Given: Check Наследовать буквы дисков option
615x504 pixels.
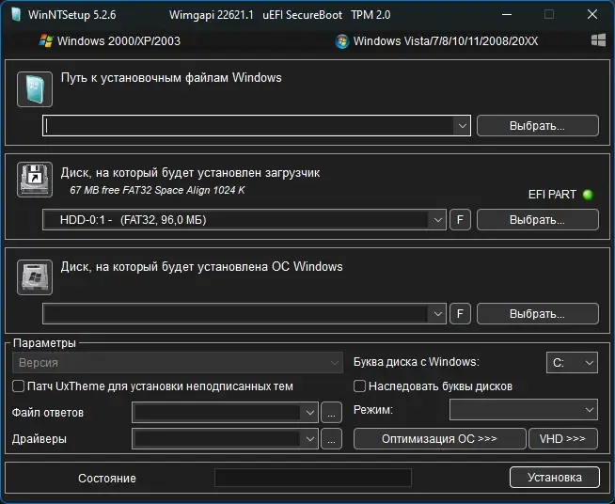Looking at the screenshot, I should [359, 386].
